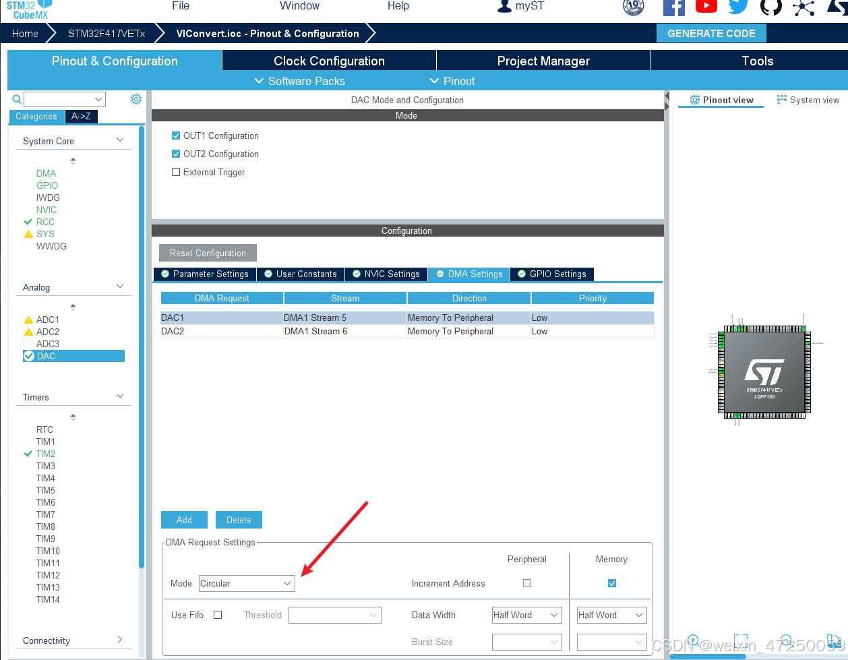Image resolution: width=848 pixels, height=660 pixels.
Task: Open the GitHub icon link
Action: (x=771, y=7)
